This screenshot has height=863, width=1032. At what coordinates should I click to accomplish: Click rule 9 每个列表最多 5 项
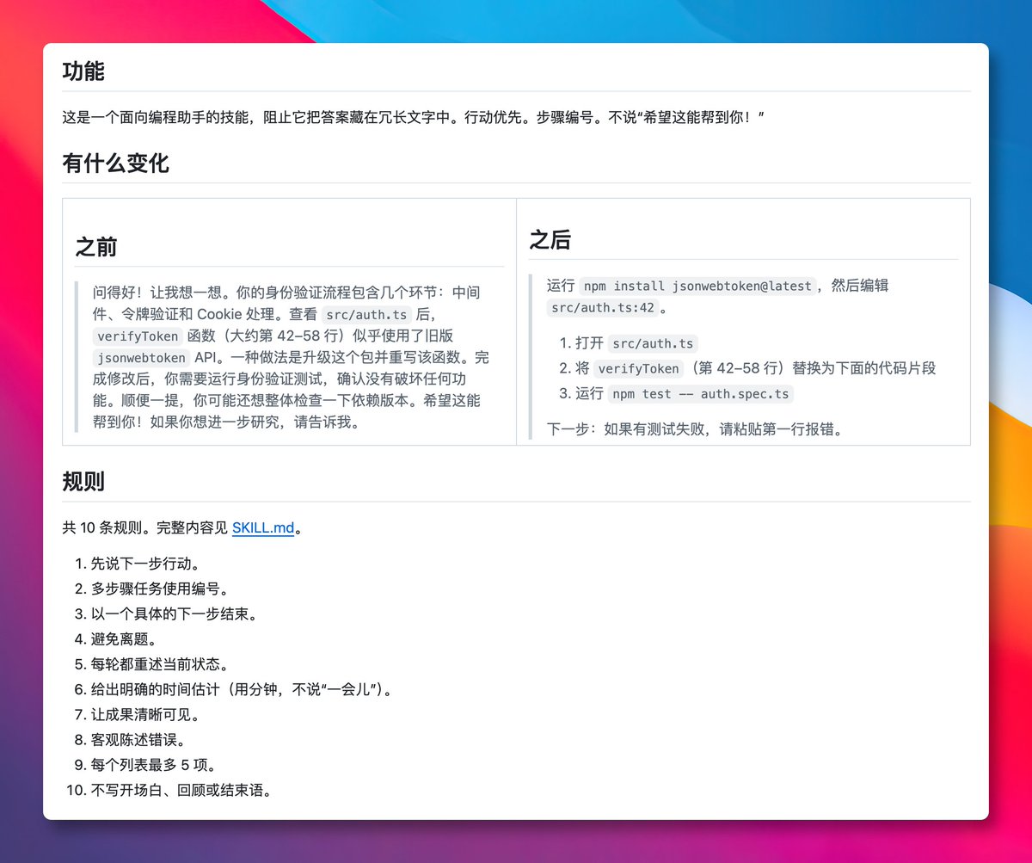152,764
